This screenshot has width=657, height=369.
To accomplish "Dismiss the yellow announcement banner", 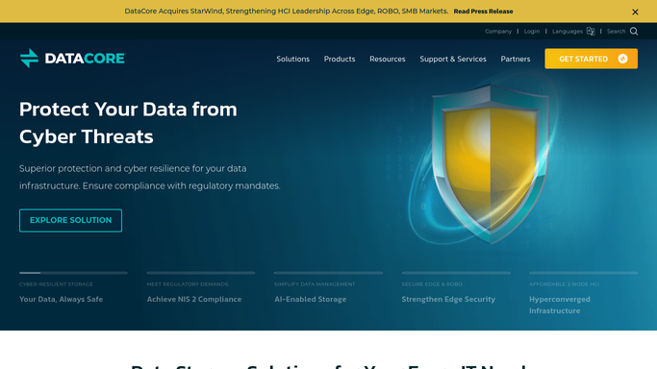I will click(635, 12).
